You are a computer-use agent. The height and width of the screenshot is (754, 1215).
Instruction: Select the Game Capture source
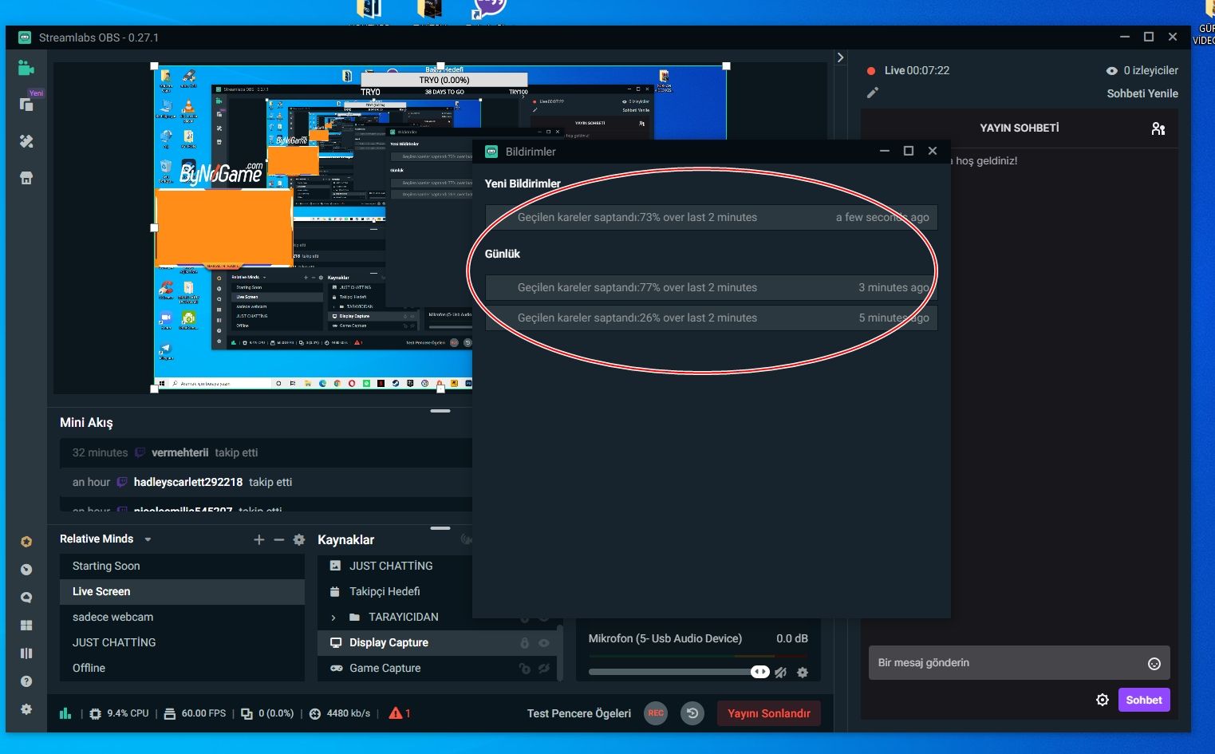436,669
